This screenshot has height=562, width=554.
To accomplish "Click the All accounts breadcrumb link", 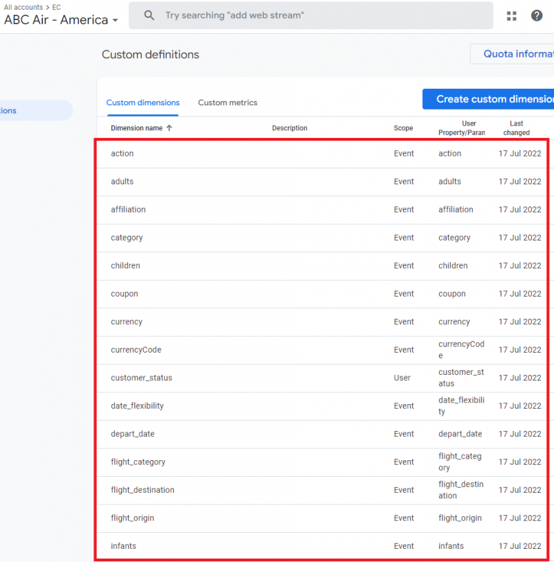I will pyautogui.click(x=24, y=7).
